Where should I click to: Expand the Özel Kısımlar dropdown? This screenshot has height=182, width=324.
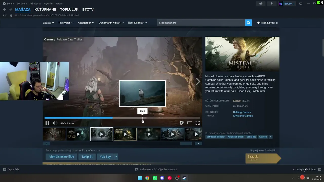137,23
